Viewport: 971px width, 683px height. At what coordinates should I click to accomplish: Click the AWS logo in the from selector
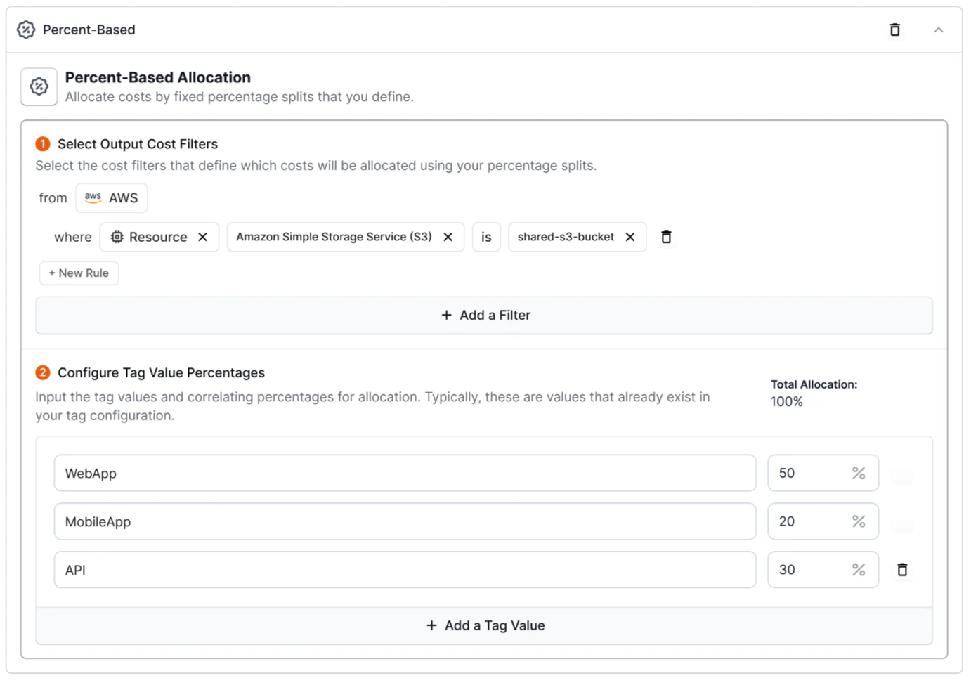pyautogui.click(x=92, y=197)
